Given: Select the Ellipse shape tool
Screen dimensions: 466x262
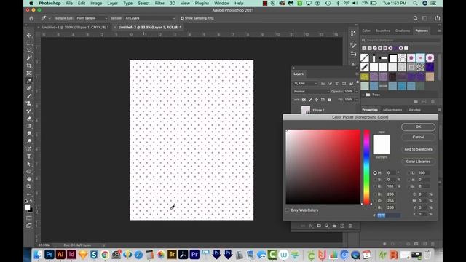Looking at the screenshot, I should (29, 172).
